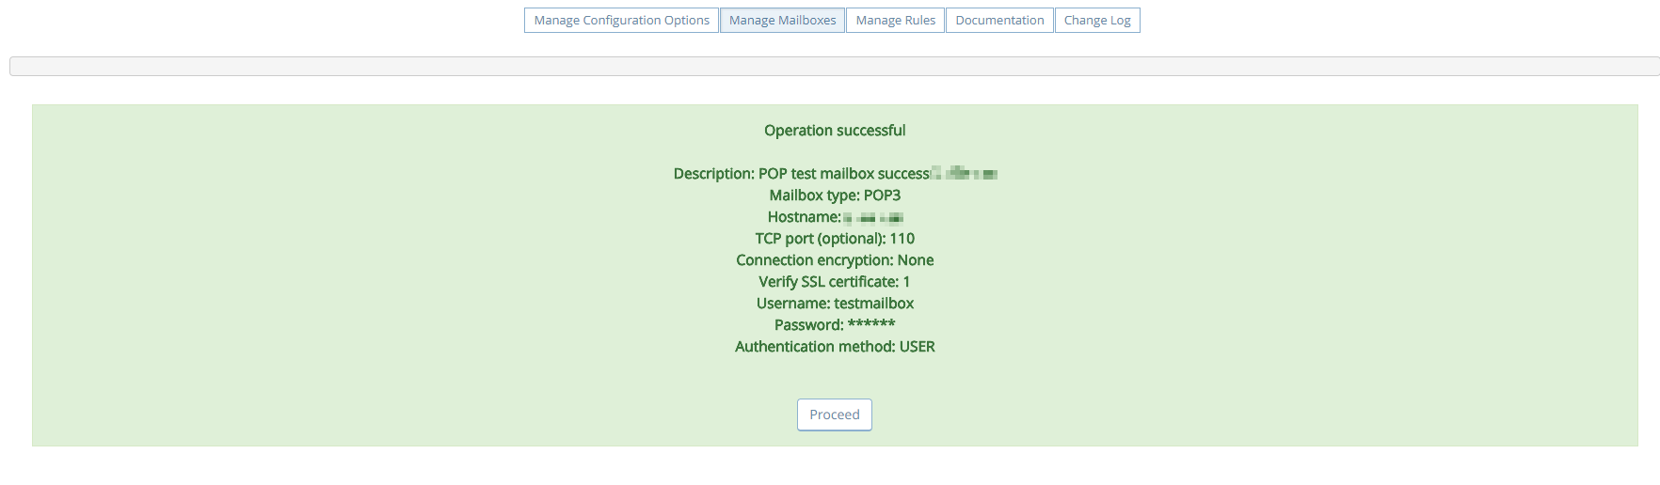Screen dimensions: 1660x485
Task: Select the Connection encryption None line
Action: pyautogui.click(x=835, y=260)
